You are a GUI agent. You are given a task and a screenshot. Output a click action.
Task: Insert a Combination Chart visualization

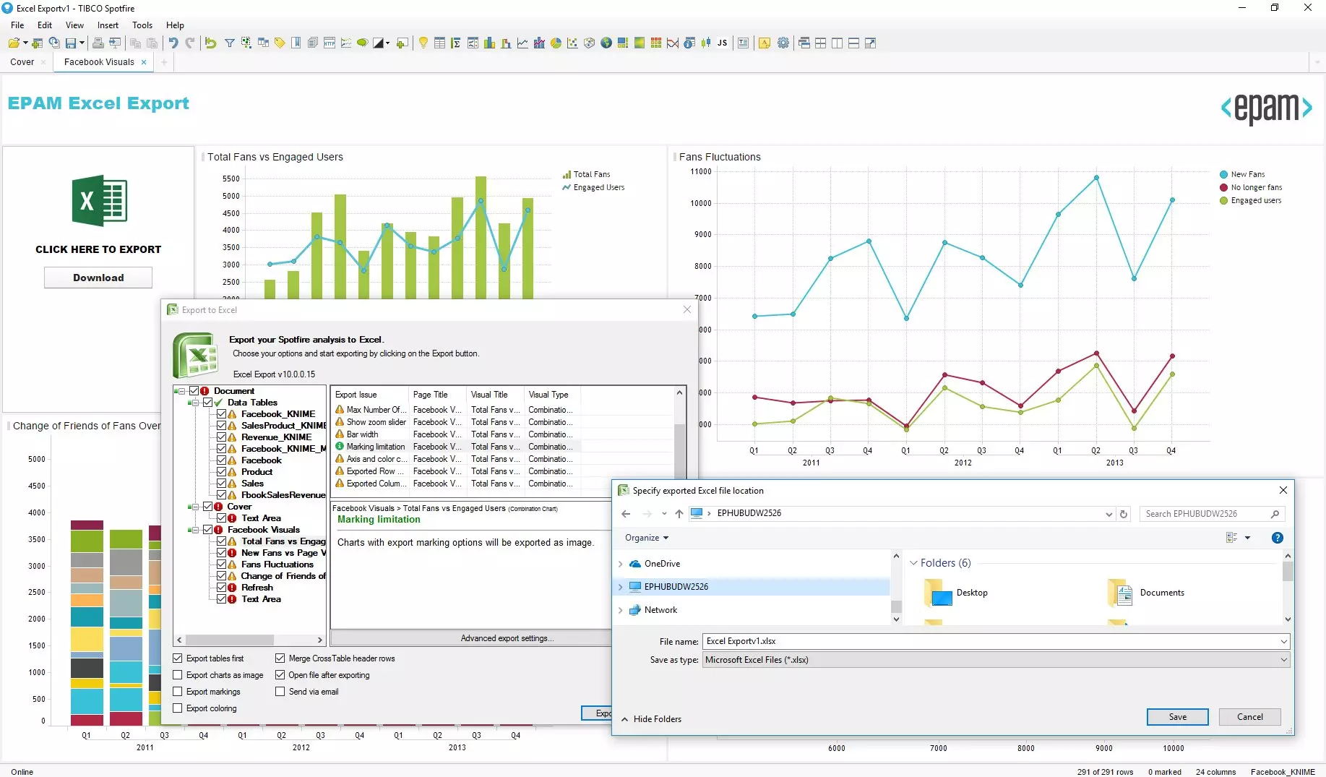point(539,43)
